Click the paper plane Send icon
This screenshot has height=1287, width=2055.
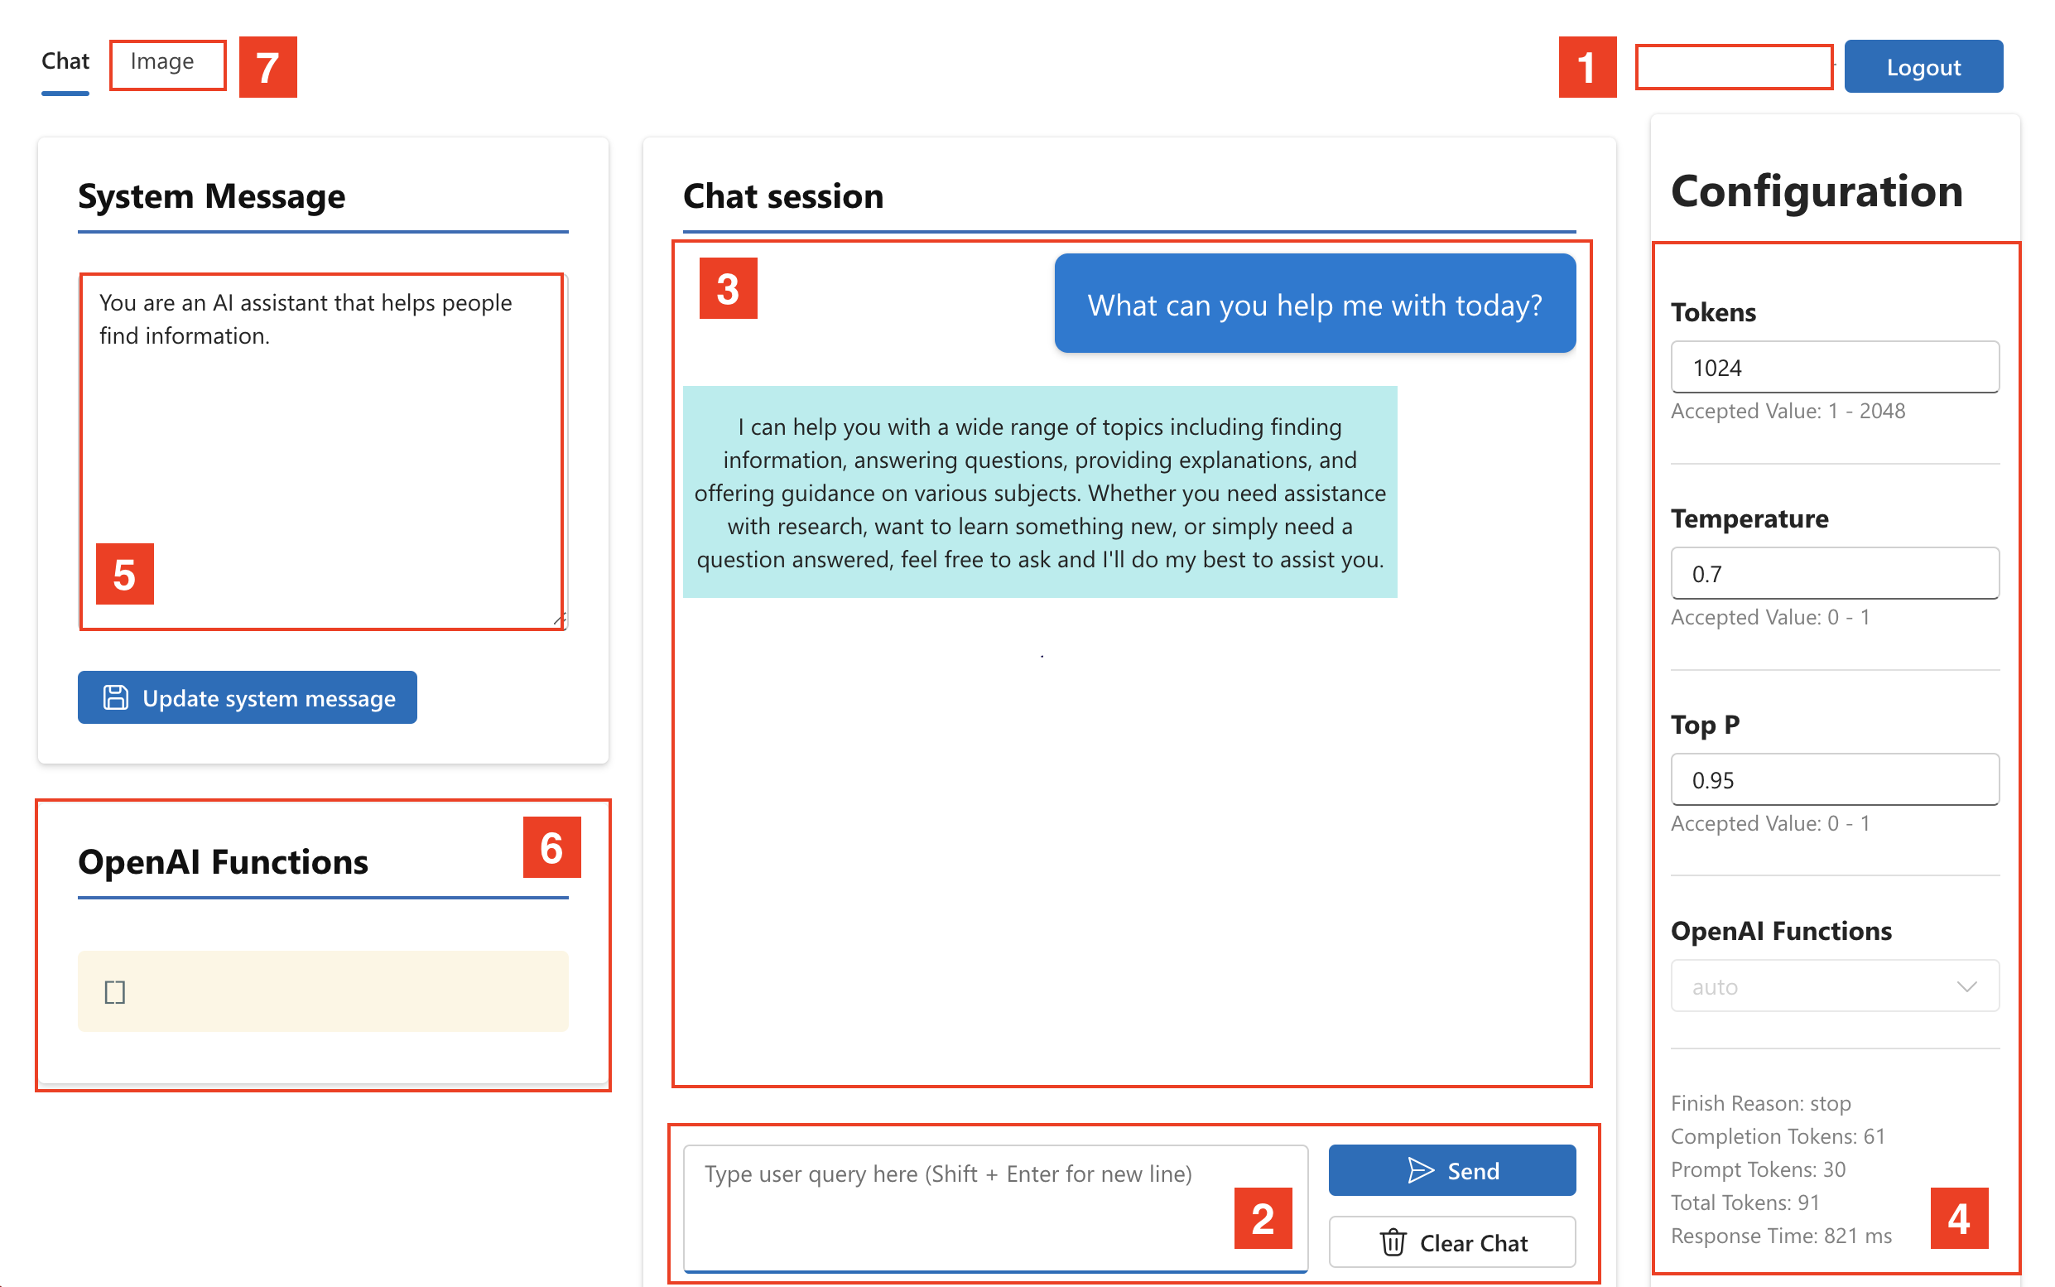pos(1420,1169)
